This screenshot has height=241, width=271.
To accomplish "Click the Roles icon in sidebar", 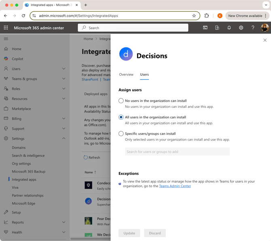I will point(6,89).
